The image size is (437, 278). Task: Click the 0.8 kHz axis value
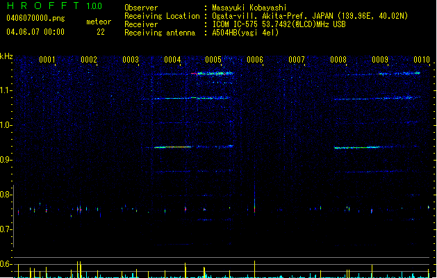6,195
